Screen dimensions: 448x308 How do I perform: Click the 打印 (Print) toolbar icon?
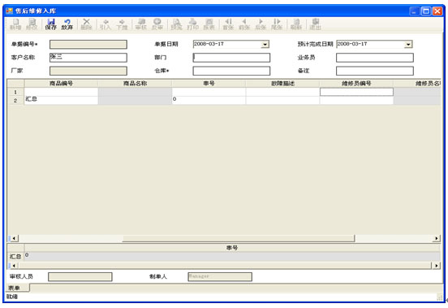pos(193,24)
